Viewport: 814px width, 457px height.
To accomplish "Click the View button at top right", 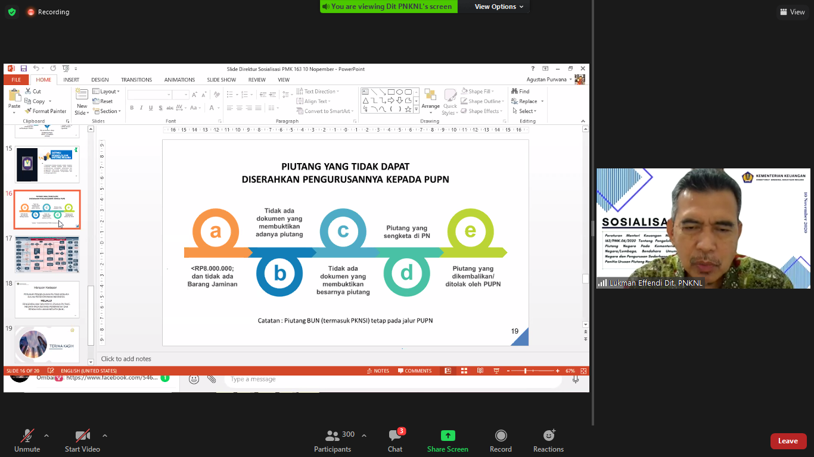I will coord(792,12).
